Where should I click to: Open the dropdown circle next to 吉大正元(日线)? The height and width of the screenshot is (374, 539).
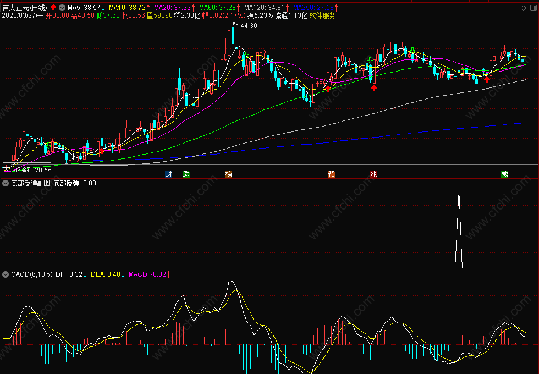pos(62,7)
